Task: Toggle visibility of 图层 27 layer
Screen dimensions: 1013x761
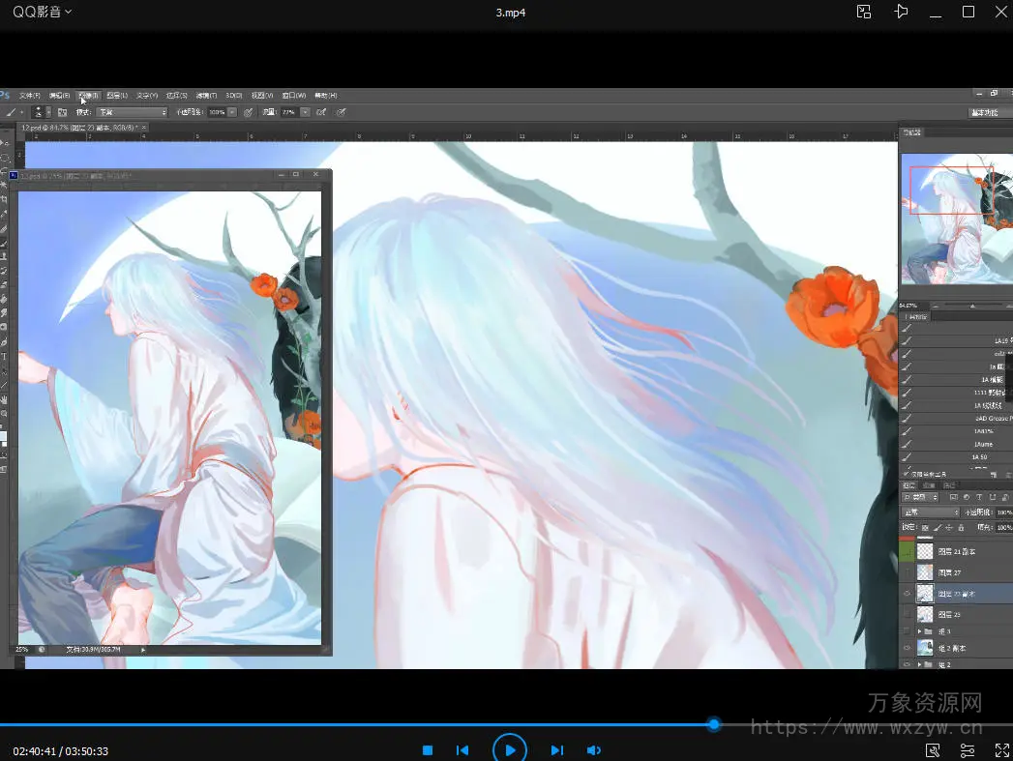Action: tap(907, 572)
